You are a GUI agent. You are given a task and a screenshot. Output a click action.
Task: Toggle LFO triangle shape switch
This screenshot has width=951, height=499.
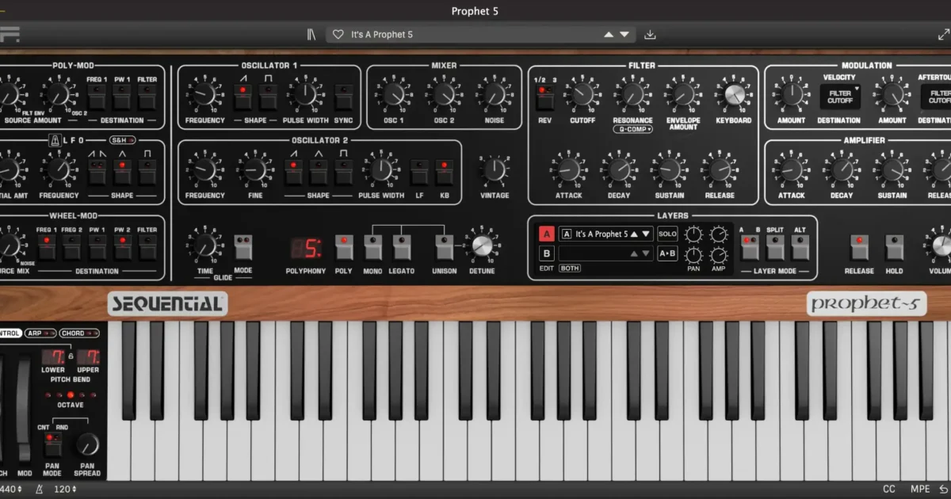[x=121, y=171]
